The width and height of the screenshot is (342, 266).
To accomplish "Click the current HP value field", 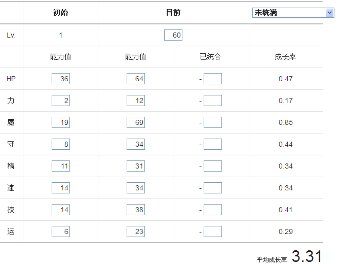I will pos(136,79).
